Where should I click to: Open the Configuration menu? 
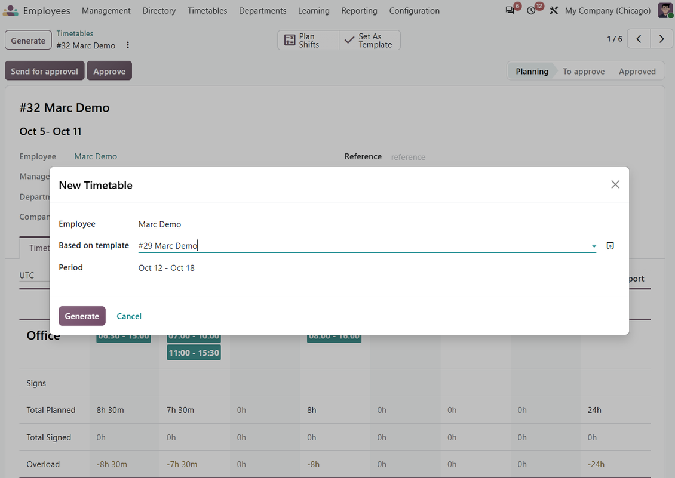click(x=414, y=11)
